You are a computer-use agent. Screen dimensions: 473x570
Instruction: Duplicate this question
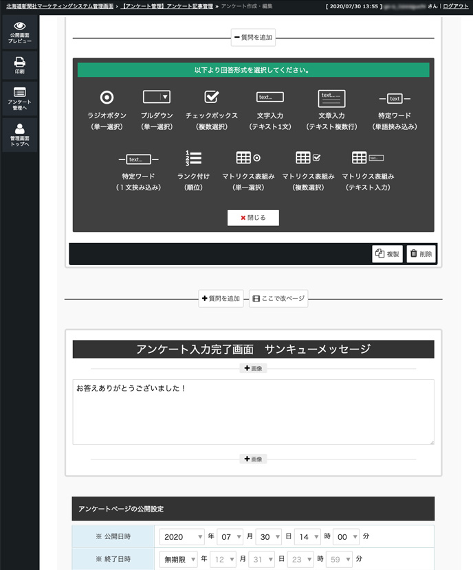(x=387, y=254)
